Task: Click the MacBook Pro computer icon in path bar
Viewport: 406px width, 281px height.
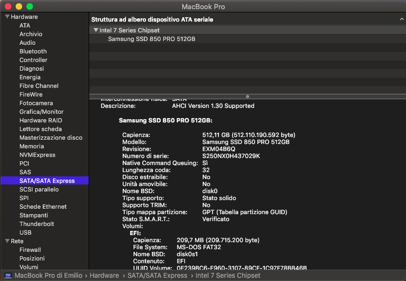Action: point(8,276)
